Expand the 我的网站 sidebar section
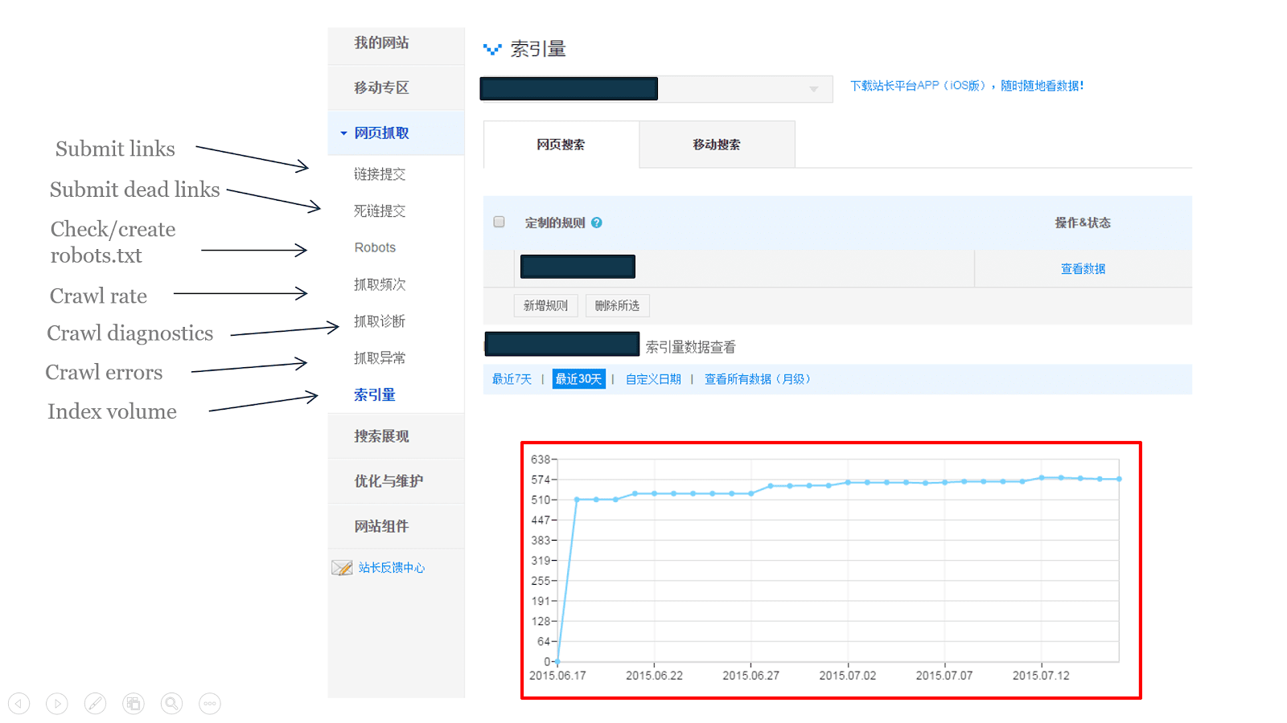Image resolution: width=1287 pixels, height=723 pixels. coord(396,43)
